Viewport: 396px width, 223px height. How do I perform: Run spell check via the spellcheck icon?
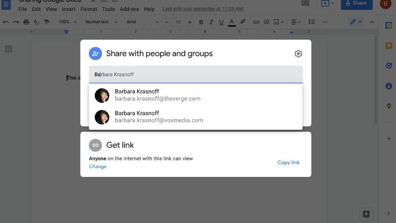(36, 22)
